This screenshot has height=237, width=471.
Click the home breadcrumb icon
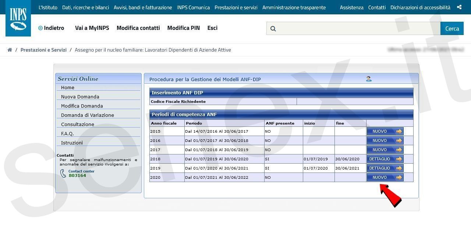coord(10,50)
